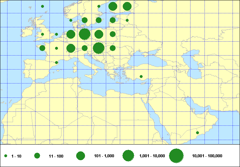This screenshot has height=167, width=240.
Task: Select the small dot over southeast England
Action: pyautogui.click(x=56, y=34)
